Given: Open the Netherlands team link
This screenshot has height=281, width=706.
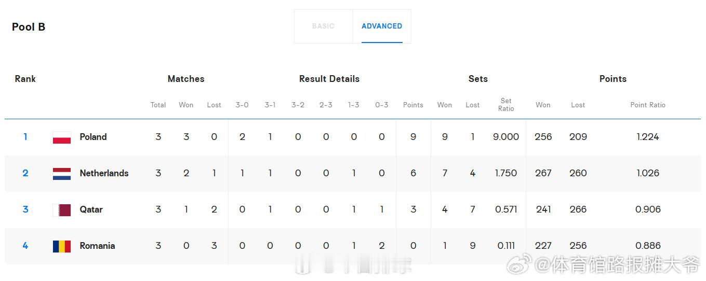Looking at the screenshot, I should coord(104,173).
